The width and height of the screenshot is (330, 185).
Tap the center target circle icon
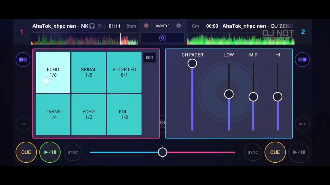coord(162,38)
